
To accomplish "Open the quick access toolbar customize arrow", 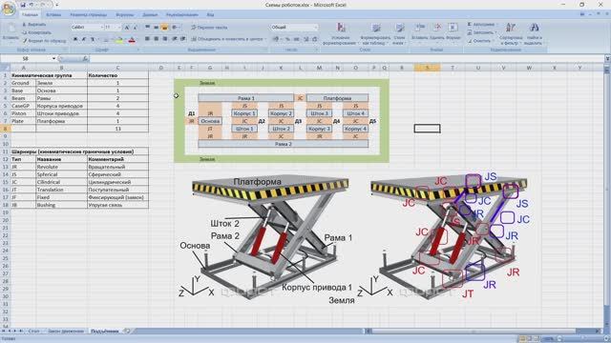I will 57,5.
